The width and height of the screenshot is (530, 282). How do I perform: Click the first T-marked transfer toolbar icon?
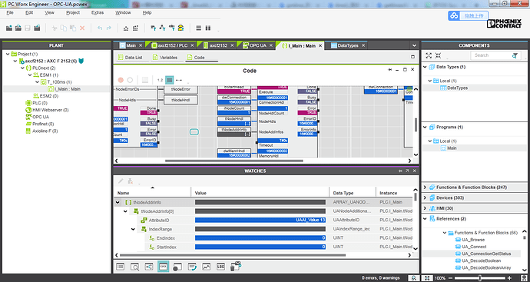(154, 28)
